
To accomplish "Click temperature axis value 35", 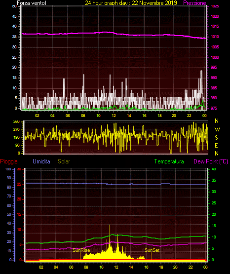I will [214, 180].
